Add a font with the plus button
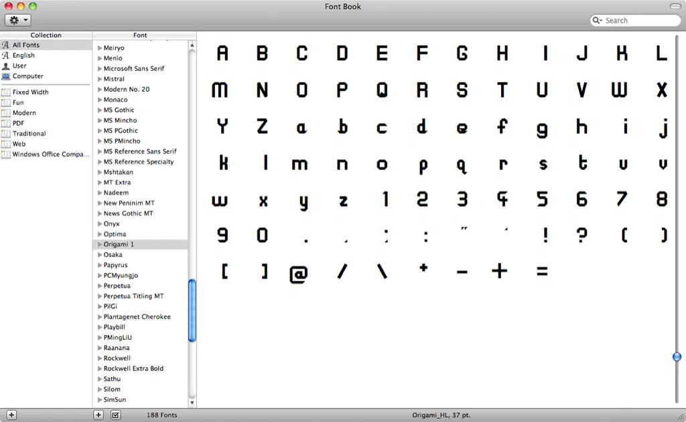This screenshot has height=422, width=686. click(x=98, y=415)
